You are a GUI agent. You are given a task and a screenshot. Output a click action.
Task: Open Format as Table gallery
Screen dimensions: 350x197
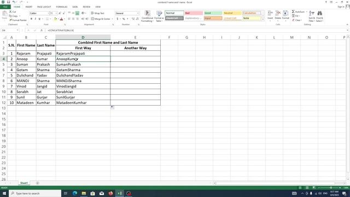pyautogui.click(x=159, y=16)
